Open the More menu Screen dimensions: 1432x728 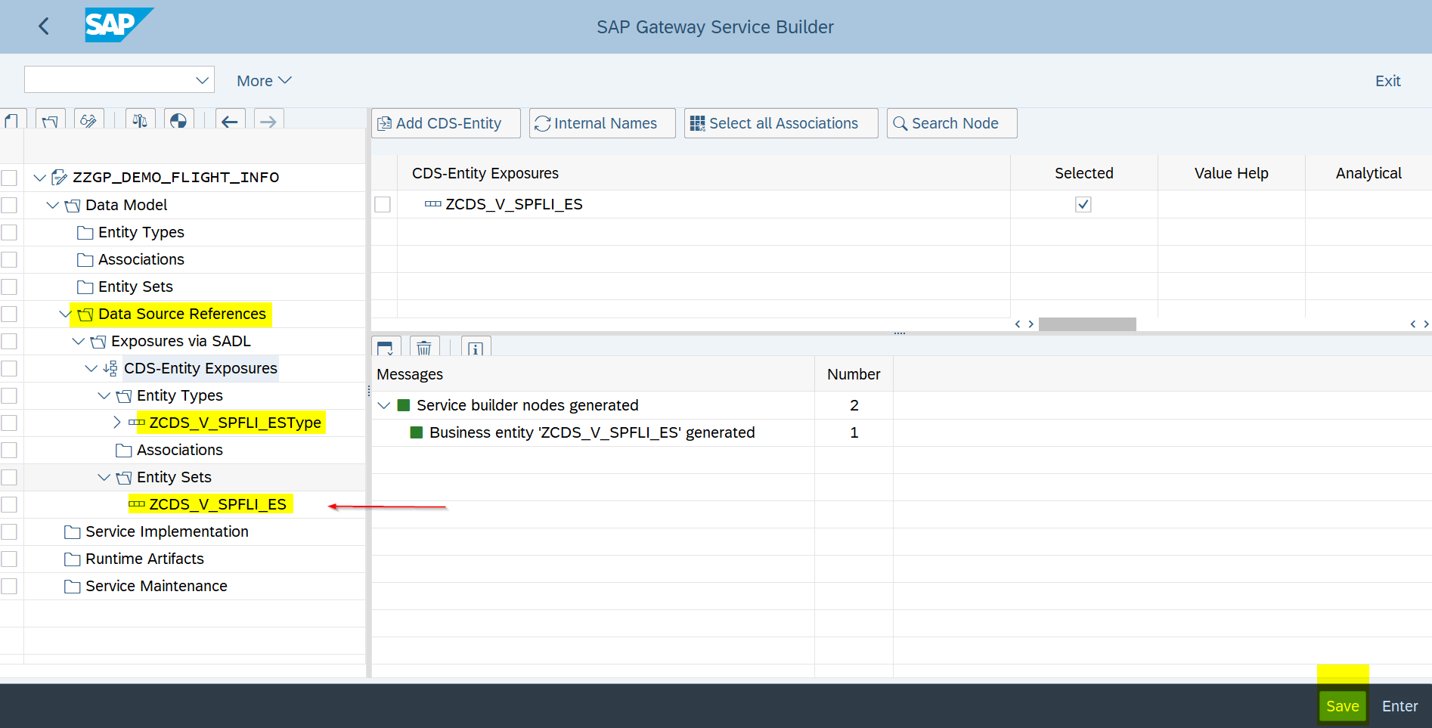coord(263,81)
